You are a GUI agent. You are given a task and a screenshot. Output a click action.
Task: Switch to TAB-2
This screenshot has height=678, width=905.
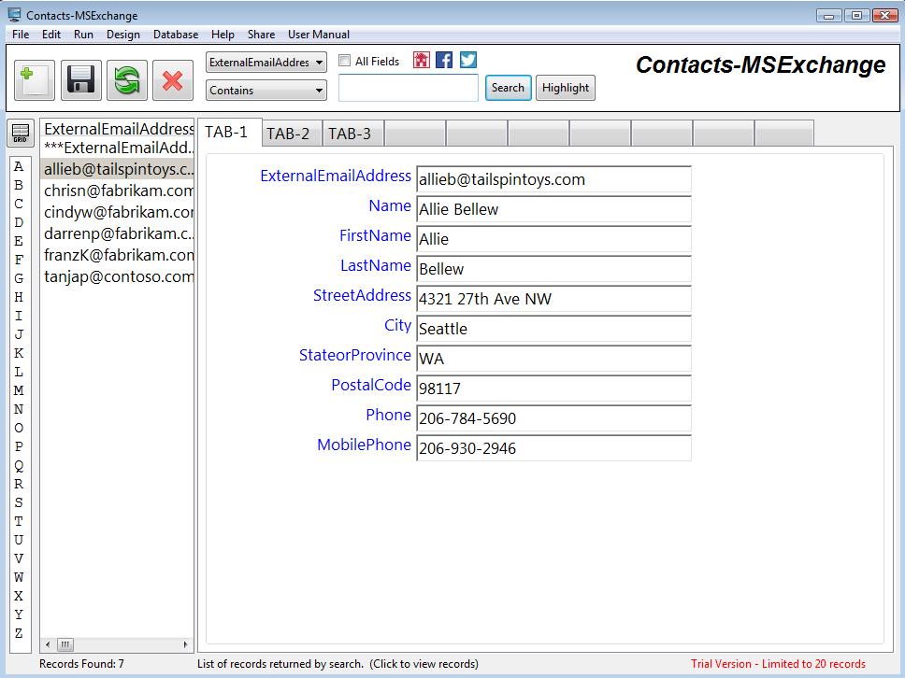[x=292, y=134]
